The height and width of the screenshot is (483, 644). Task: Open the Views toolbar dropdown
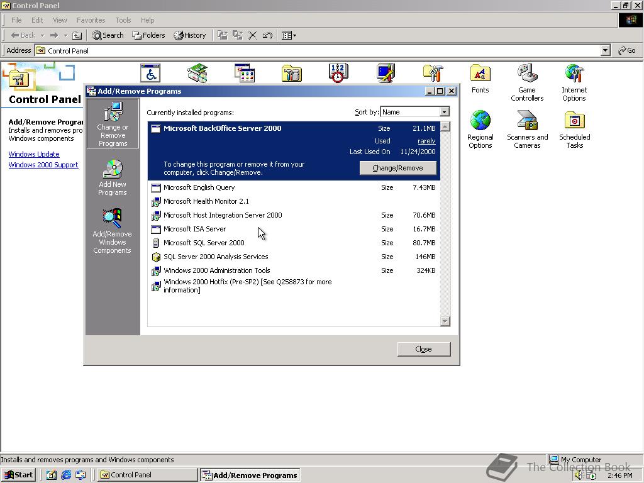(x=289, y=35)
